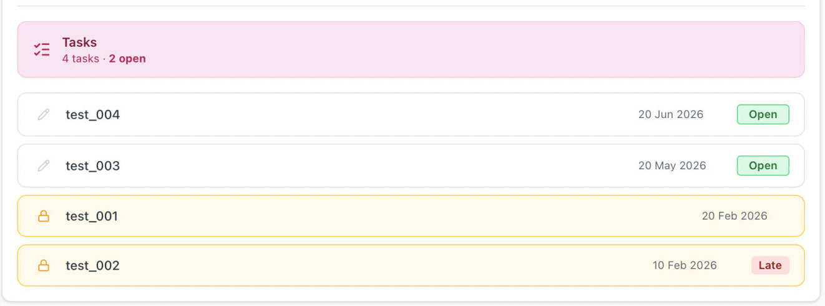Click the Tasks section heading
The image size is (825, 306).
[x=79, y=42]
